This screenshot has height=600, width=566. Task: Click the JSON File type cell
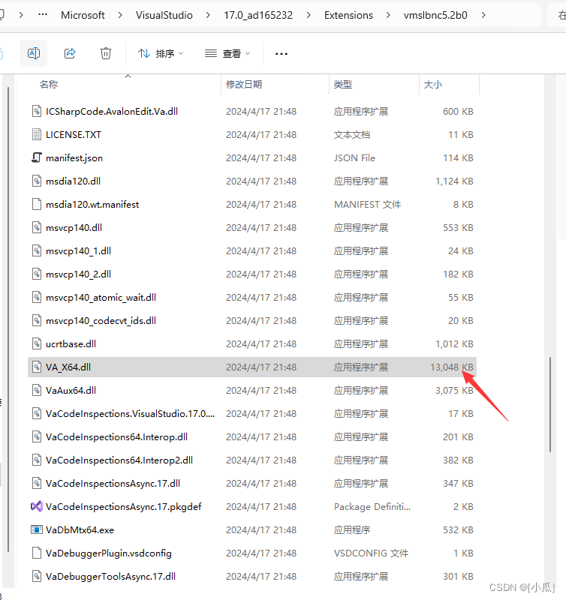coord(354,158)
